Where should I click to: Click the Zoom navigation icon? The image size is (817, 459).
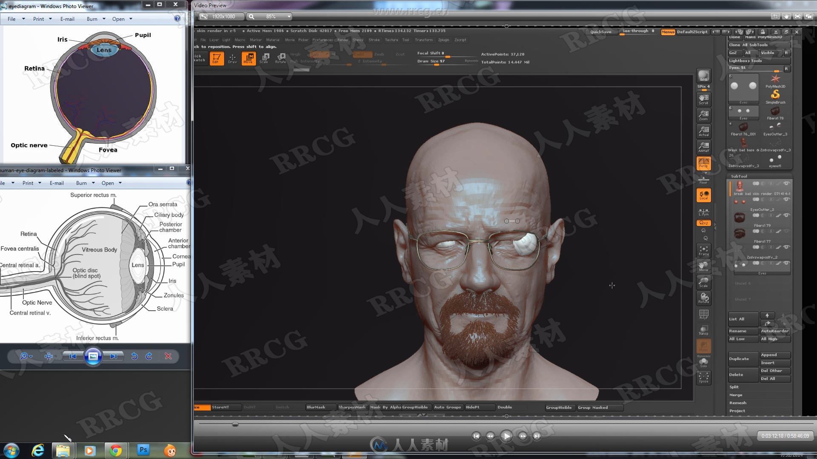pos(703,115)
